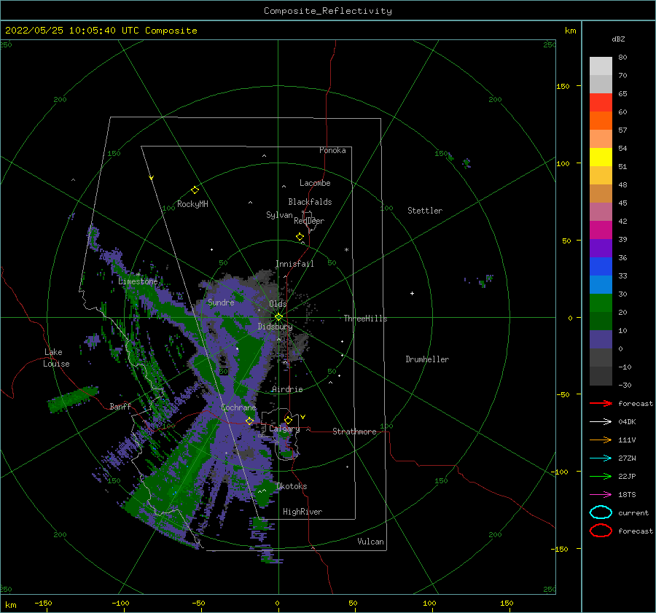
Task: Click the yellow diamond marker below Cochrane
Action: pyautogui.click(x=249, y=421)
